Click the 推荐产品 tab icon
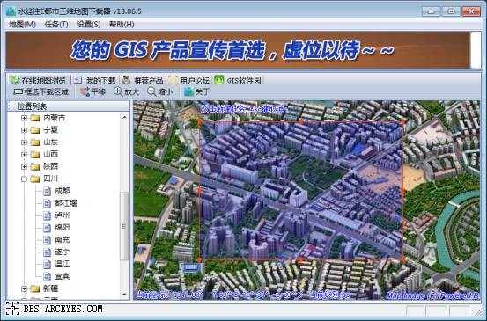This screenshot has height=321, width=487. (126, 80)
